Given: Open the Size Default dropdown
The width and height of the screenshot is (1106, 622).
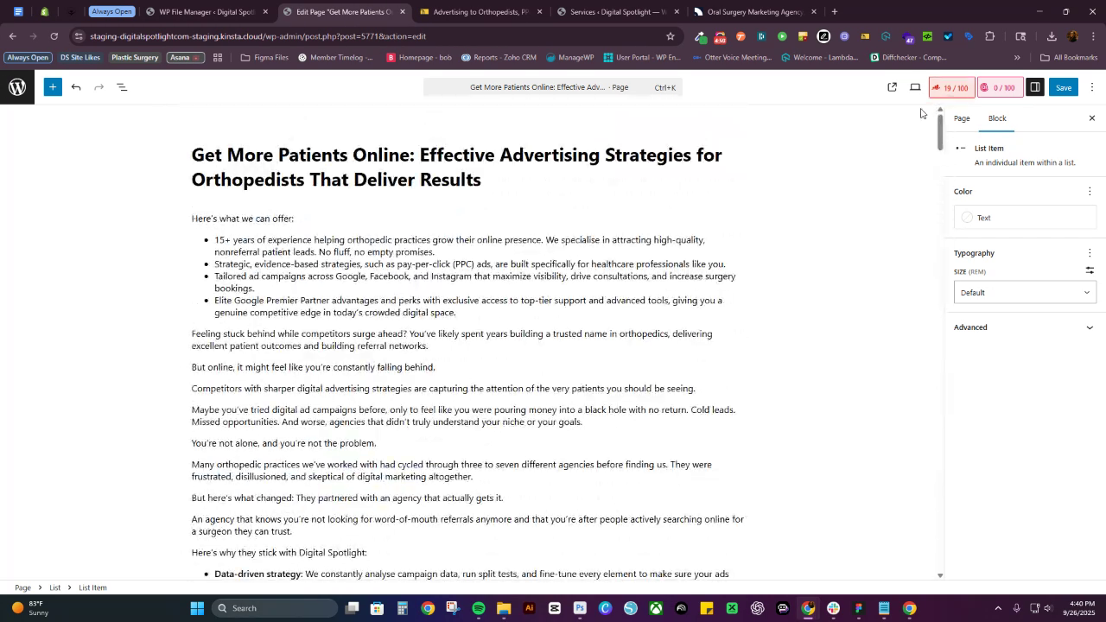Looking at the screenshot, I should click(x=1025, y=293).
